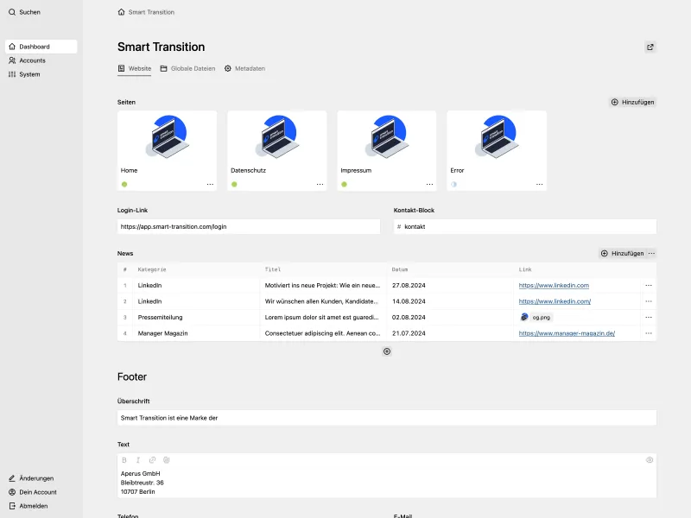Image resolution: width=691 pixels, height=518 pixels.
Task: Click the link insertion icon above the footer text
Action: tap(151, 460)
